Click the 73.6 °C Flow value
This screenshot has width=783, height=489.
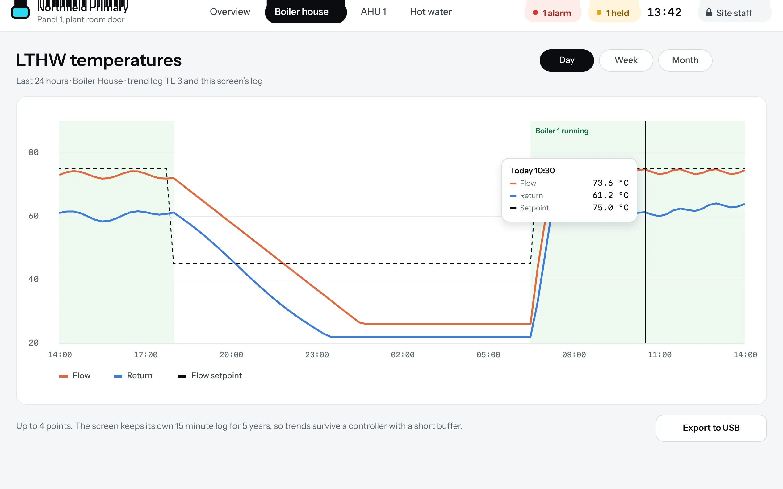[x=610, y=183]
